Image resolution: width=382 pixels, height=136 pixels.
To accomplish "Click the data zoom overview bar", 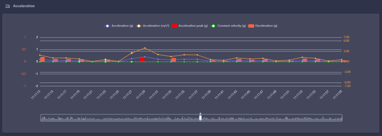I will pyautogui.click(x=191, y=118).
